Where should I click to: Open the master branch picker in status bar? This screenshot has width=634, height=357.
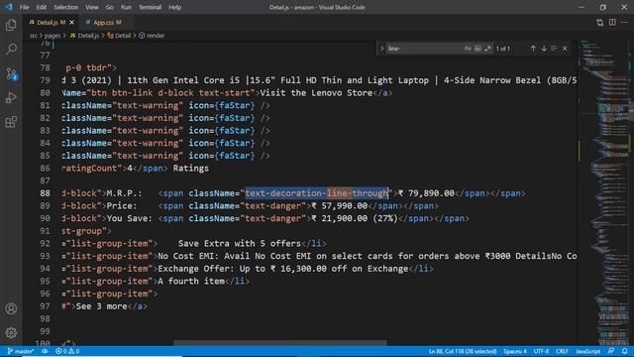click(x=21, y=351)
